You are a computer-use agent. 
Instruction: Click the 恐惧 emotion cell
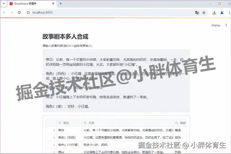(180, 152)
